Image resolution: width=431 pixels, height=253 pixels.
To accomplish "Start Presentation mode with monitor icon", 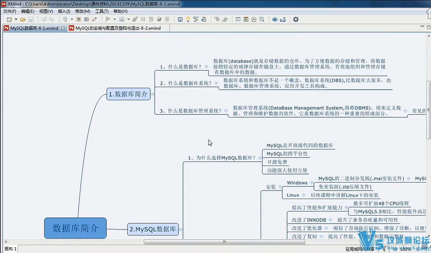I will tap(180, 19).
